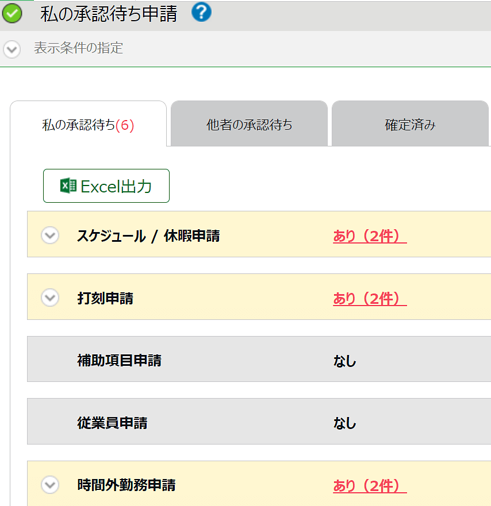Image resolution: width=491 pixels, height=506 pixels.
Task: Click the 打刻申請 heading text
Action: [105, 298]
